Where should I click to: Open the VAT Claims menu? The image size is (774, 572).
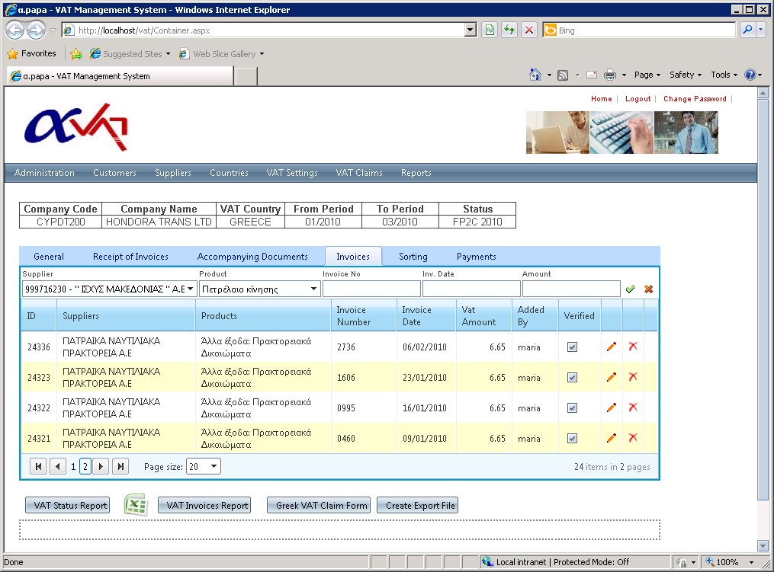[x=359, y=173]
